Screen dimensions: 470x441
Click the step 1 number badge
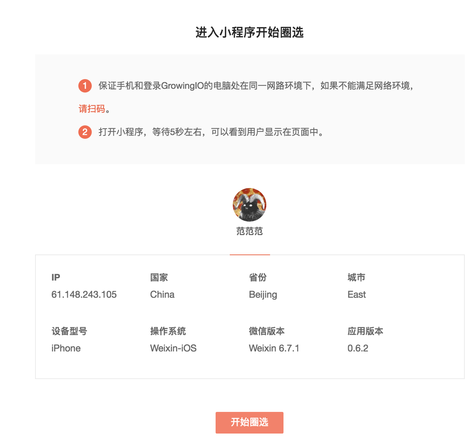tap(85, 86)
